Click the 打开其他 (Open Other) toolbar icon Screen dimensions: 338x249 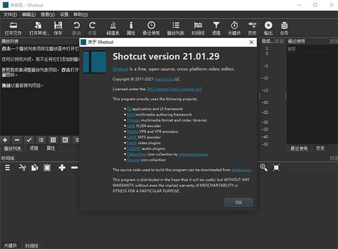click(x=39, y=28)
